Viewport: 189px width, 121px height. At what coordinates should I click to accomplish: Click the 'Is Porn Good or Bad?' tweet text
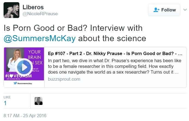point(73,28)
